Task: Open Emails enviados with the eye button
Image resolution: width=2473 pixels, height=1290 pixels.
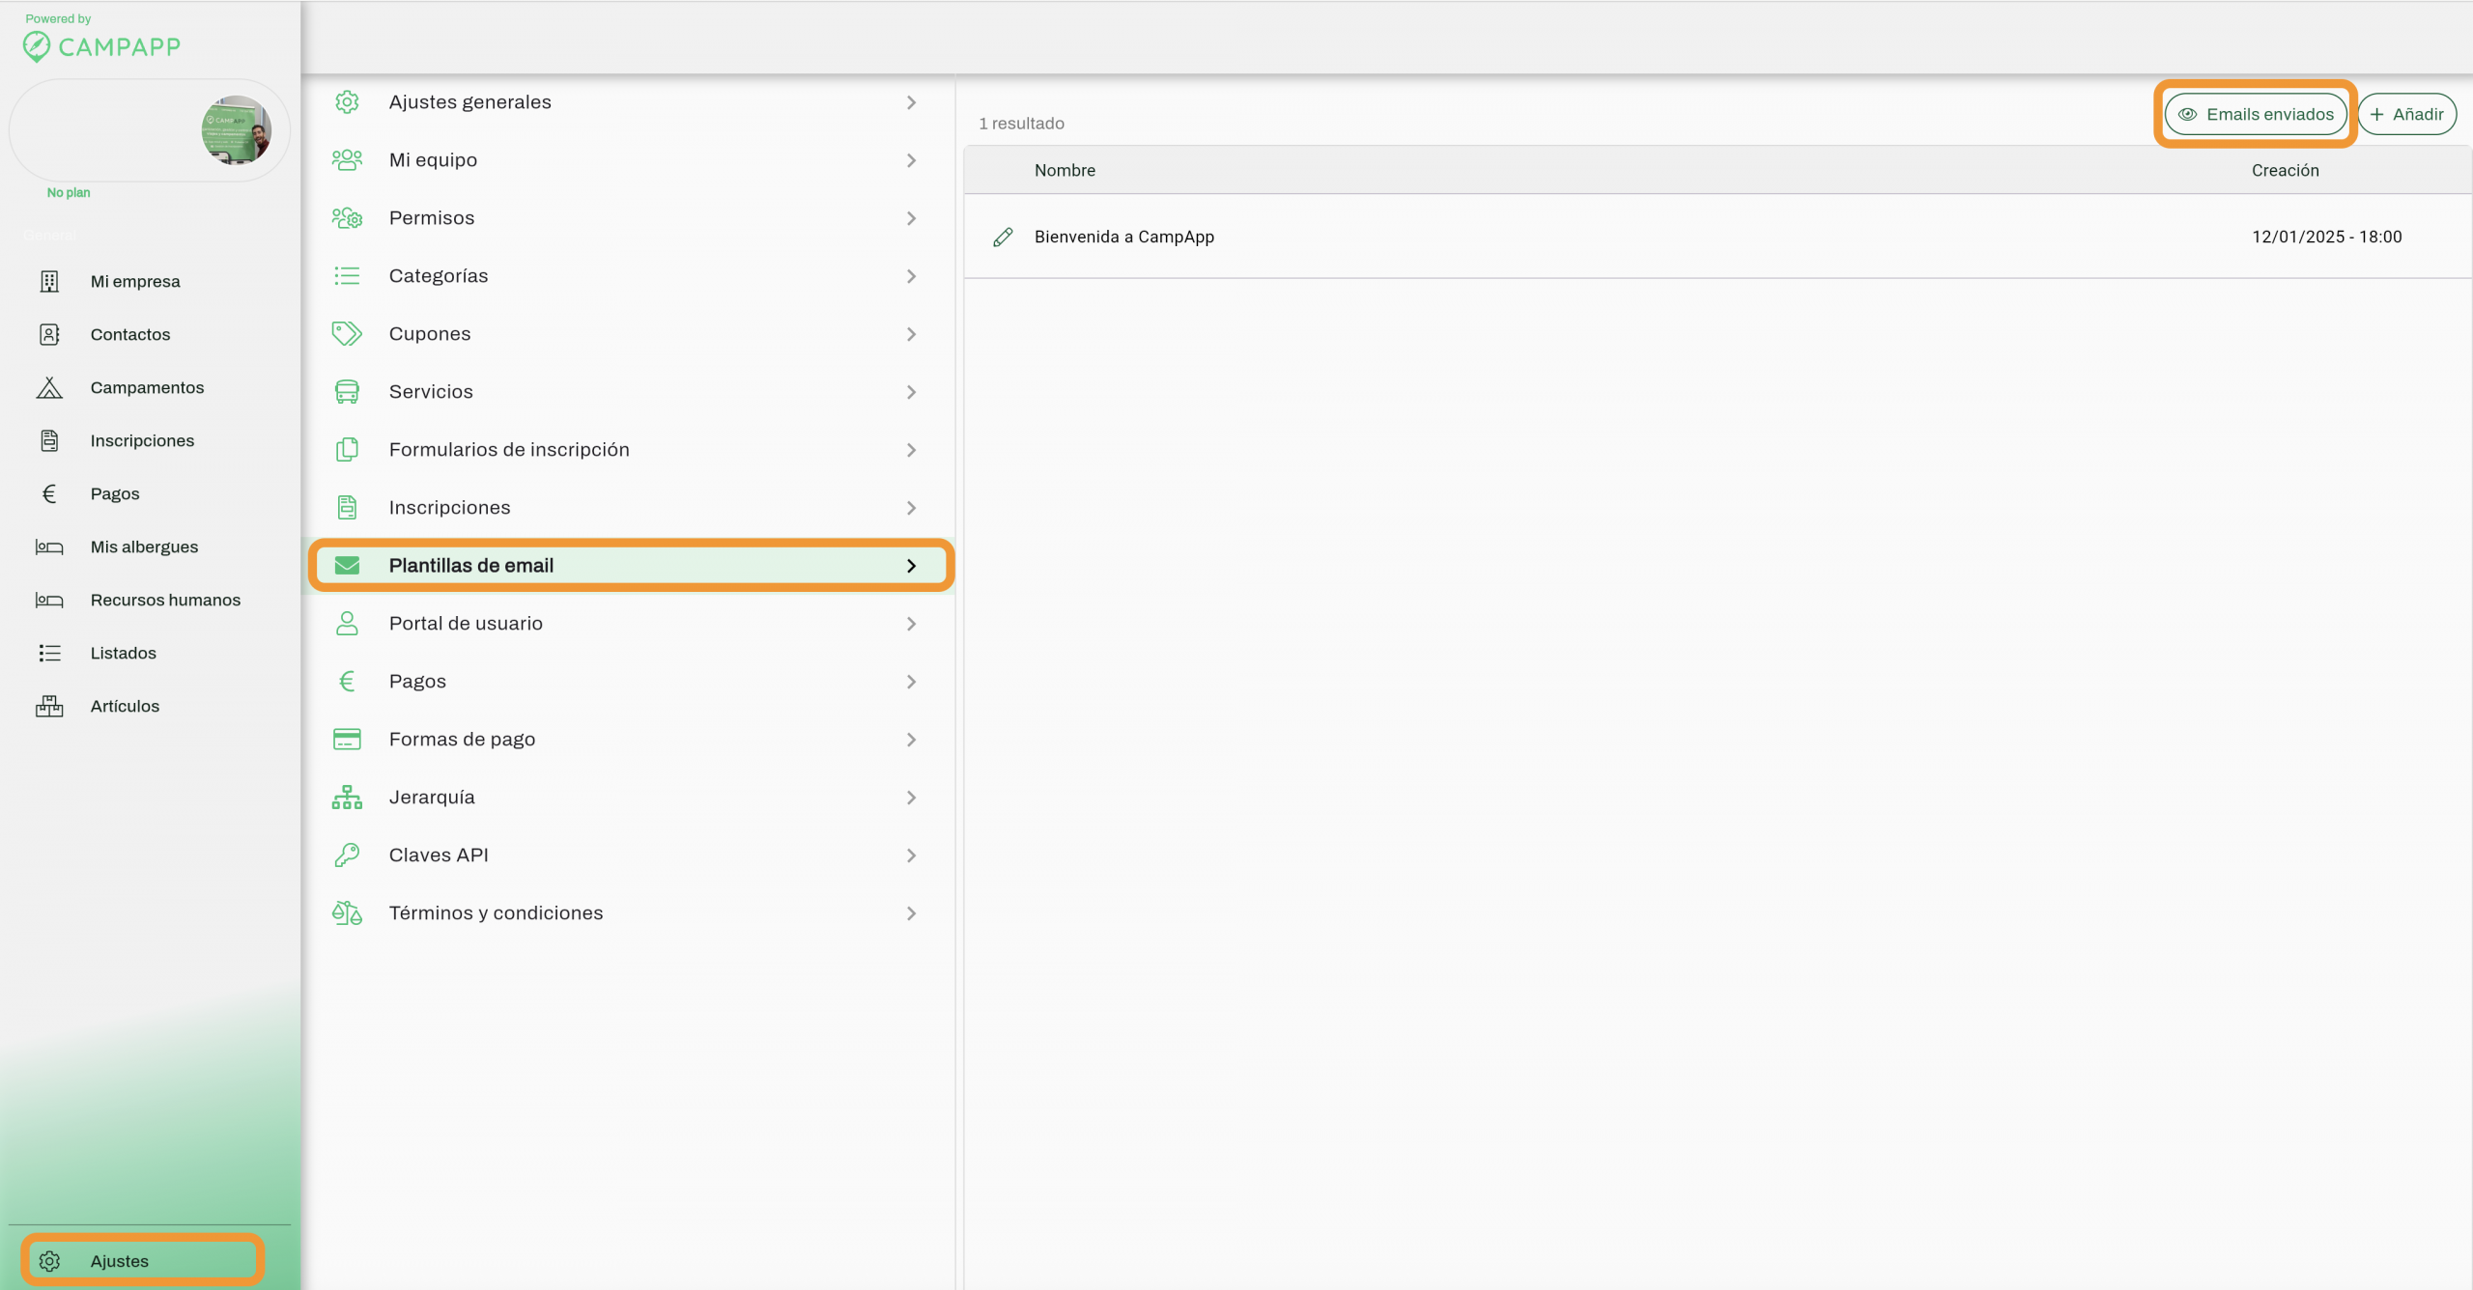Action: 2255,114
